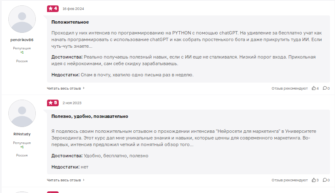Click the 5-star rating badge
Image resolution: width=335 pixels, height=193 pixels.
[x=53, y=103]
